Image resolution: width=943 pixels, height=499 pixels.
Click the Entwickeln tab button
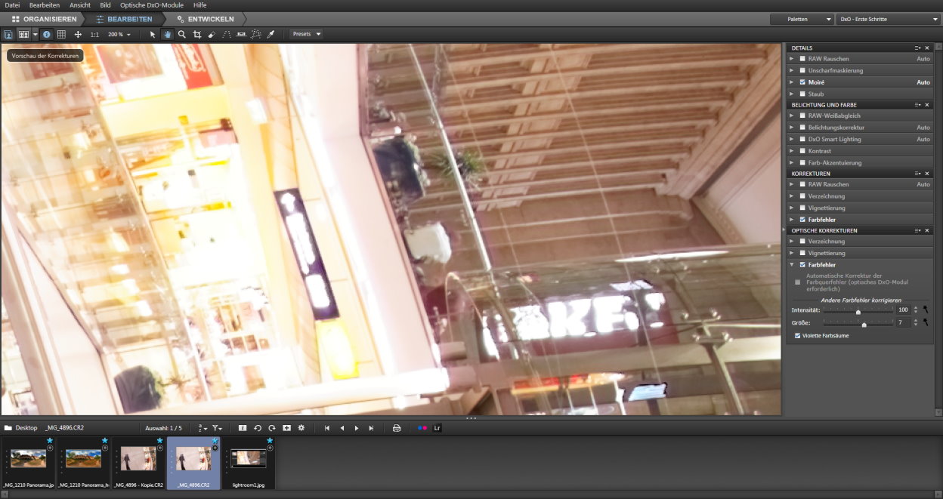[206, 19]
